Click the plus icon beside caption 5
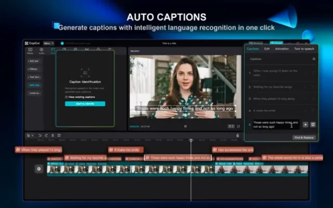This screenshot has width=333, height=208. [x=305, y=125]
